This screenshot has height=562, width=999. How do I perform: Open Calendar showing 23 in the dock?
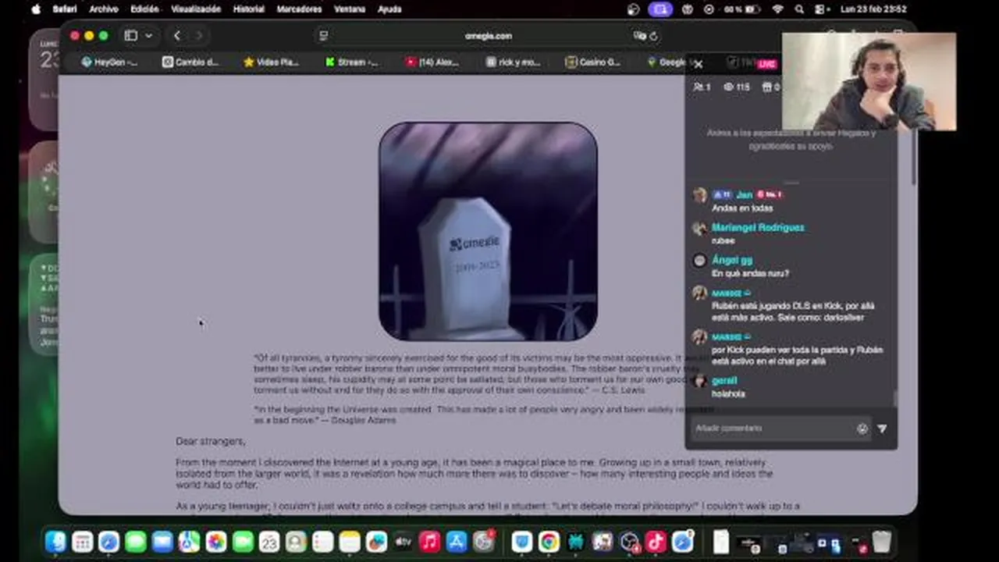click(x=269, y=542)
